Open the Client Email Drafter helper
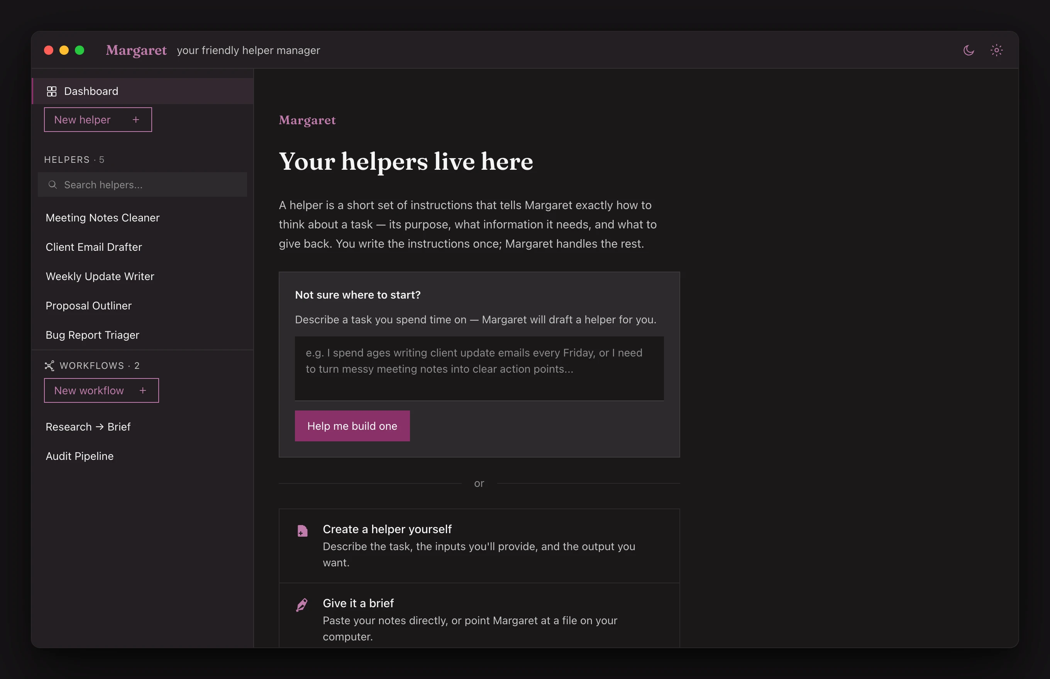 click(x=143, y=247)
